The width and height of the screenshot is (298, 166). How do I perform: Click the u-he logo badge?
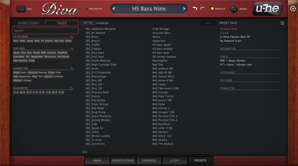pos(268,8)
